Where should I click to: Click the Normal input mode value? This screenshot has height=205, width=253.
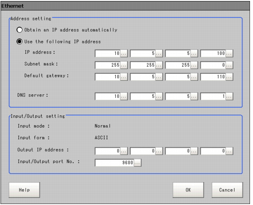coord(102,126)
